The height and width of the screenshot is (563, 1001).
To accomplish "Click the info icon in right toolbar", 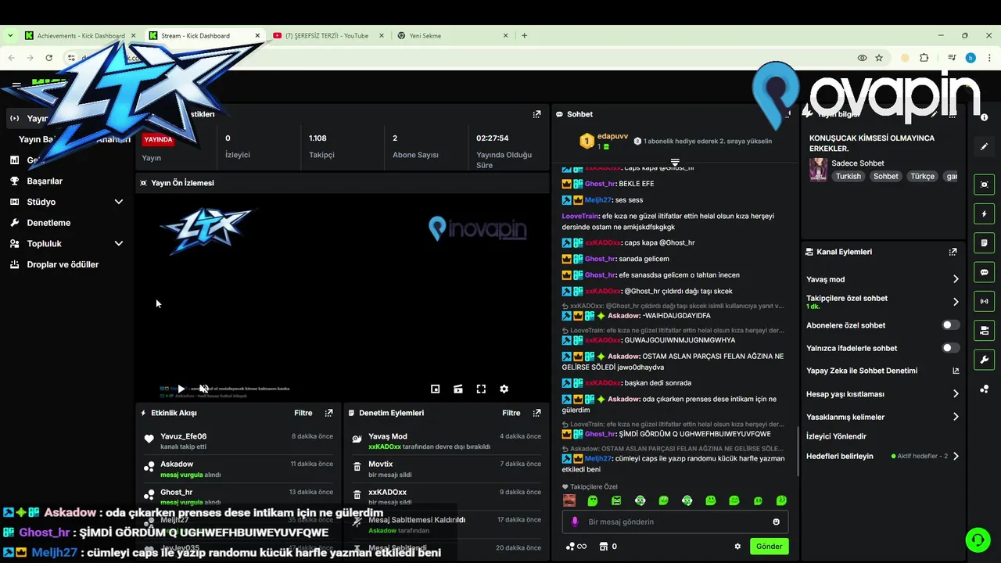I will (x=984, y=117).
